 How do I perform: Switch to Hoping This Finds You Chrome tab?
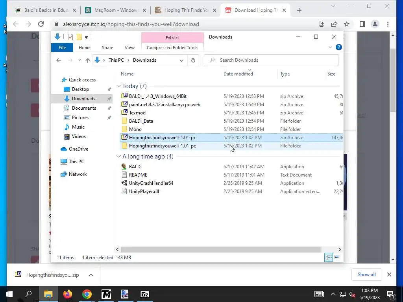pos(186,10)
